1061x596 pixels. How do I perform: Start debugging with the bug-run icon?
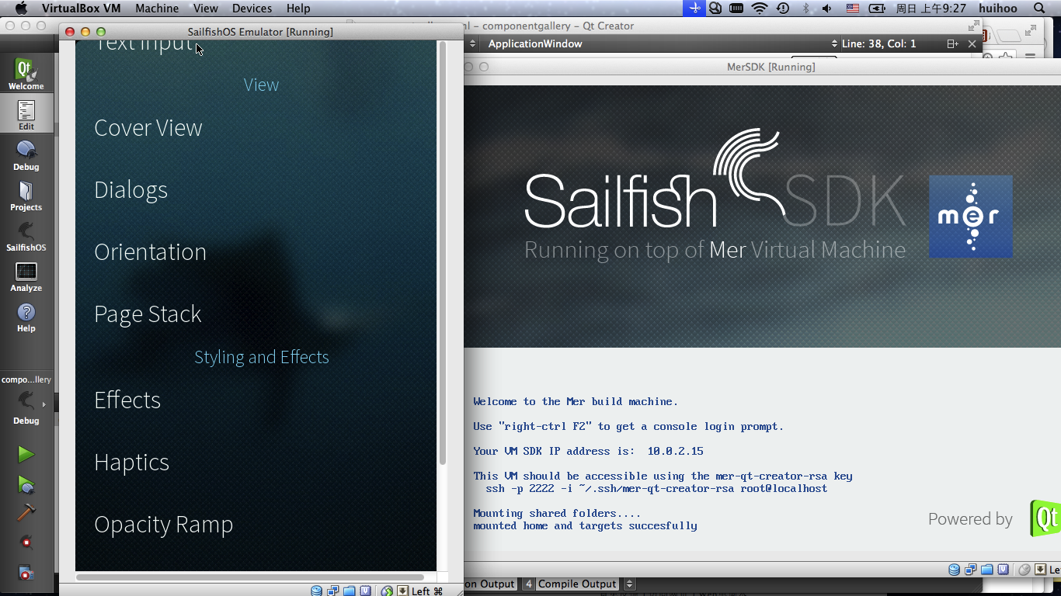(x=26, y=484)
